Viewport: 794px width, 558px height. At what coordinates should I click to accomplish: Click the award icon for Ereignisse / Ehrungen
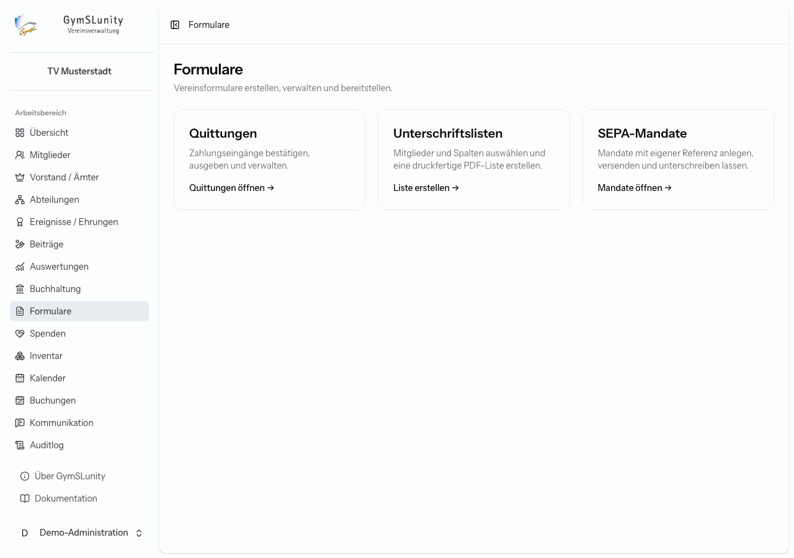20,222
